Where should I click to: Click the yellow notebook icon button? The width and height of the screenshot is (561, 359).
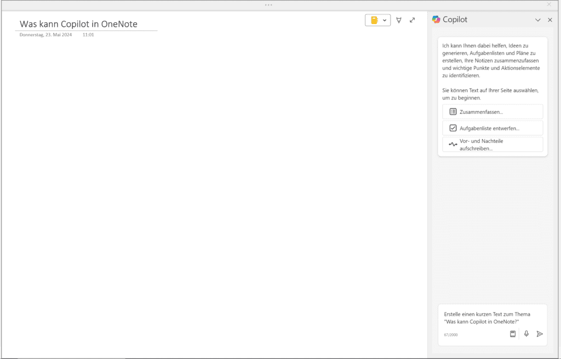pos(374,20)
